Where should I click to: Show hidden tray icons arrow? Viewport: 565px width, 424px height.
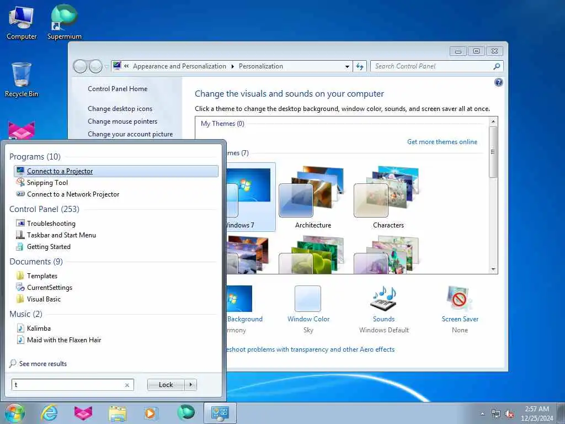(x=482, y=414)
